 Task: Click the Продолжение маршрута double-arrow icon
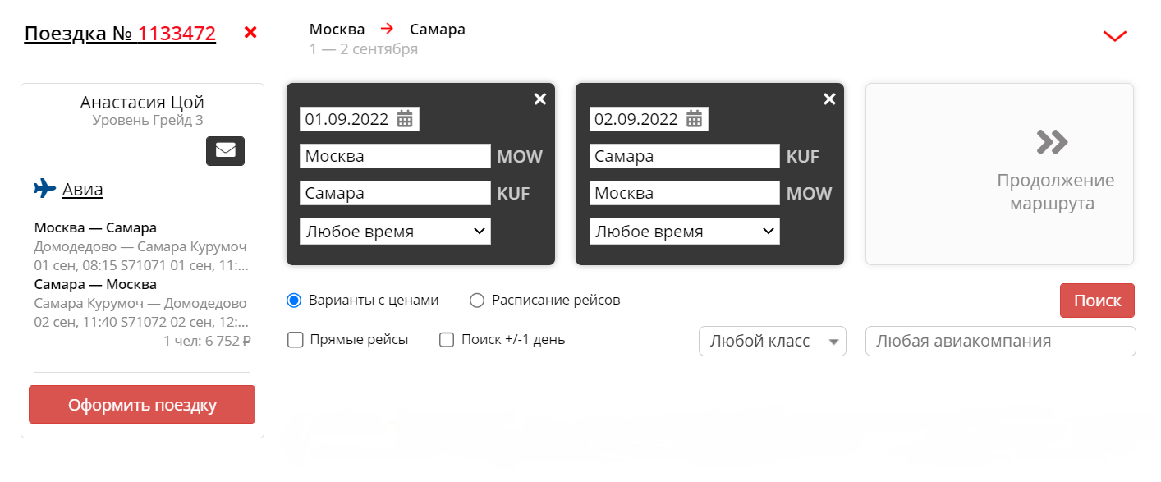pyautogui.click(x=1052, y=142)
